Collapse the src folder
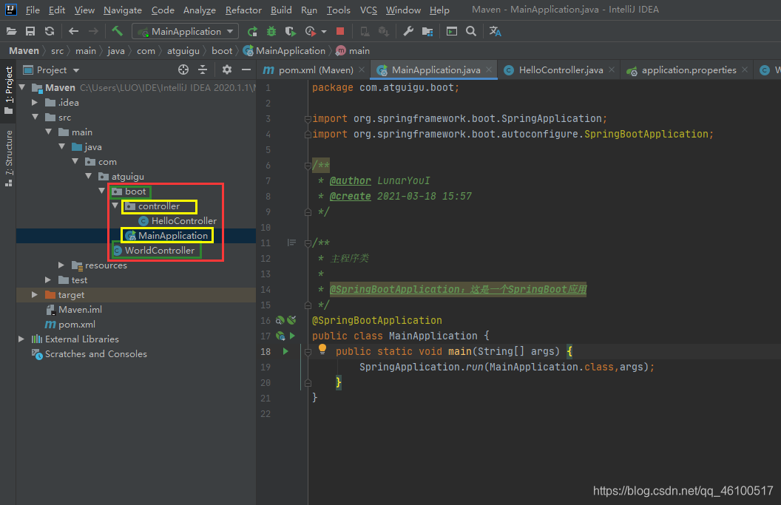The width and height of the screenshot is (781, 505). point(35,117)
